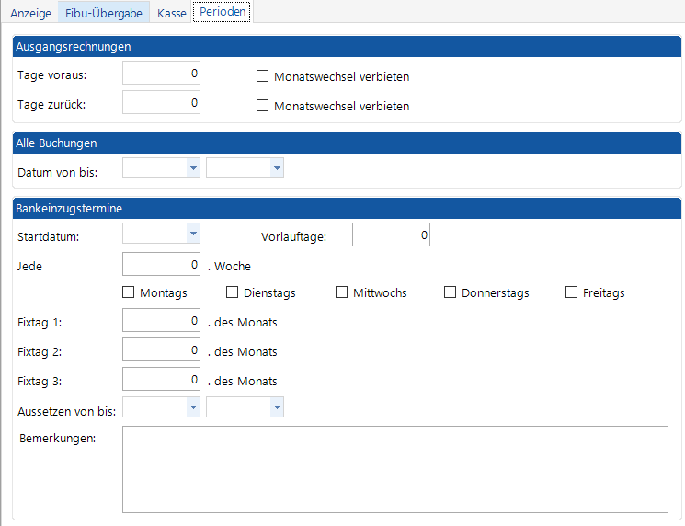
Task: Toggle the Dienstags checkbox
Action: (x=233, y=292)
